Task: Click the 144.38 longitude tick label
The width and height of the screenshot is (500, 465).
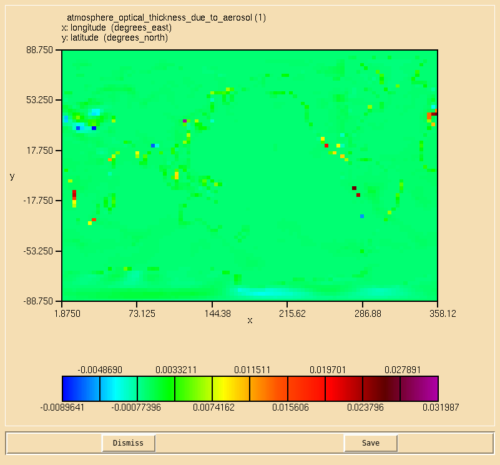Action: (x=217, y=314)
